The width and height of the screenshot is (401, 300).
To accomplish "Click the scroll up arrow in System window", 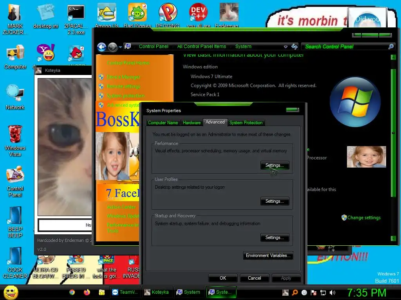I will [x=393, y=57].
